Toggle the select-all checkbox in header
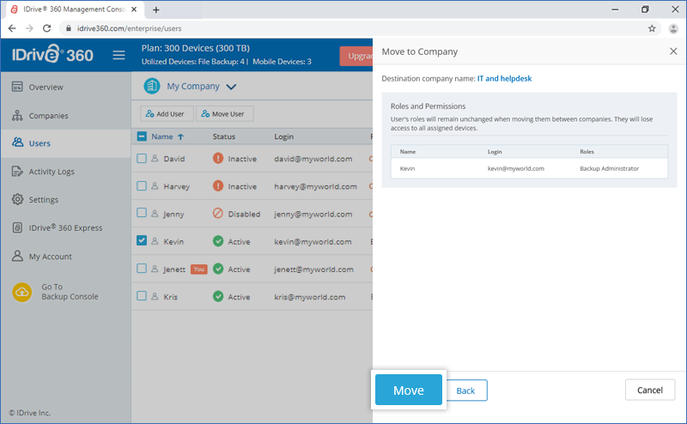The width and height of the screenshot is (687, 424). pos(142,136)
